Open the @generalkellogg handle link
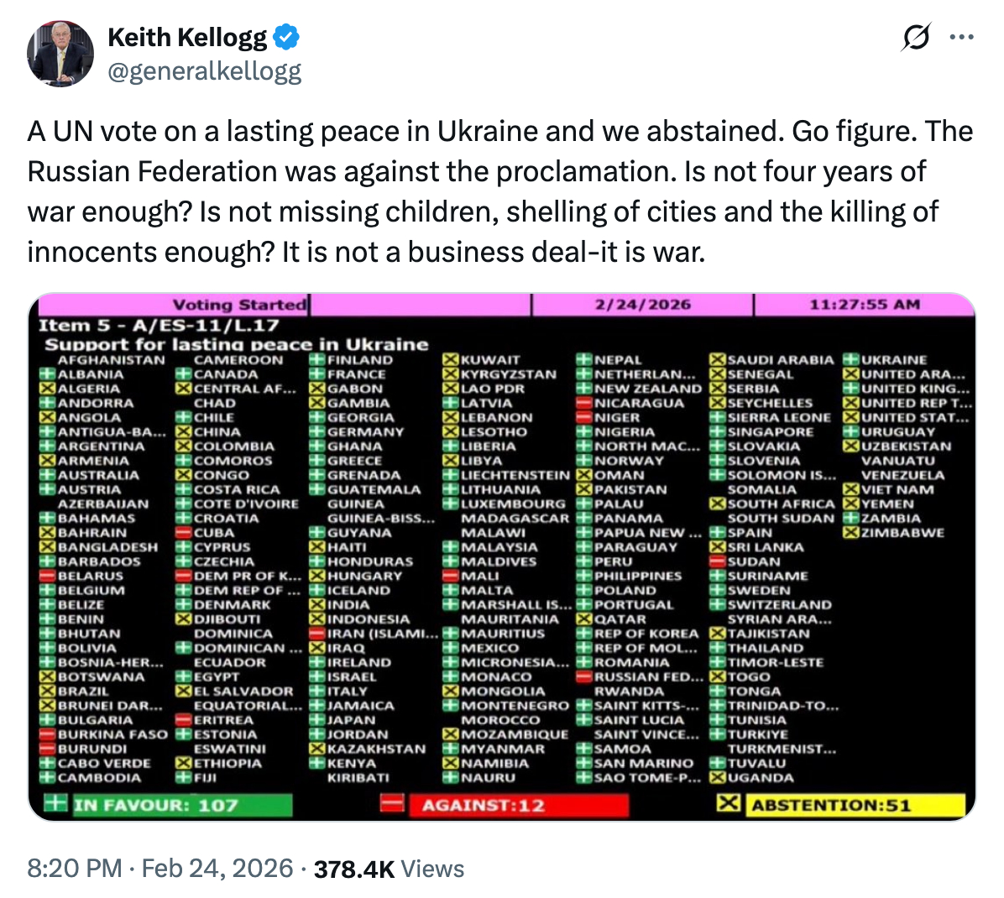Image resolution: width=1004 pixels, height=898 pixels. pos(204,72)
